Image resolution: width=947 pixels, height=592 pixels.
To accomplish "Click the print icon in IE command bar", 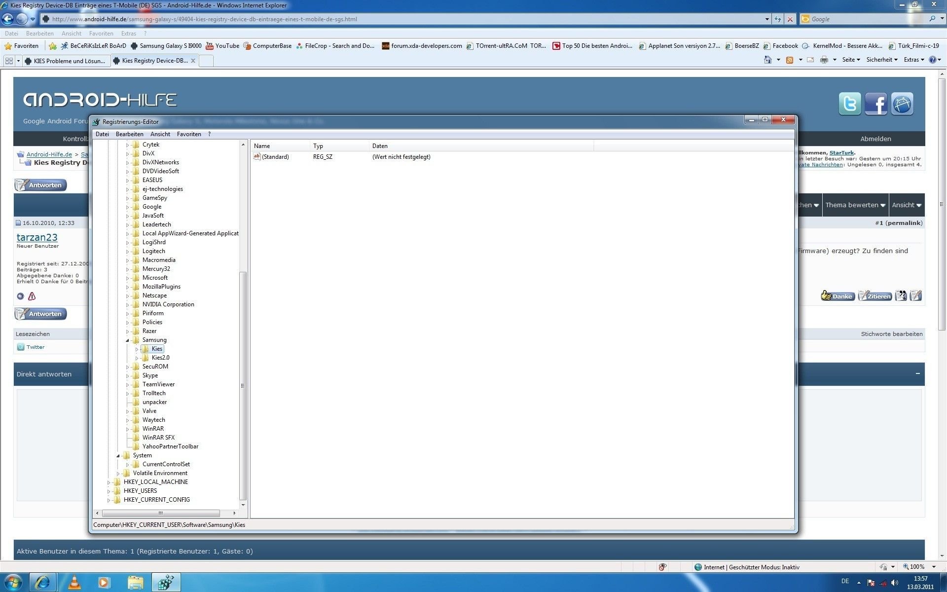I will 824,60.
